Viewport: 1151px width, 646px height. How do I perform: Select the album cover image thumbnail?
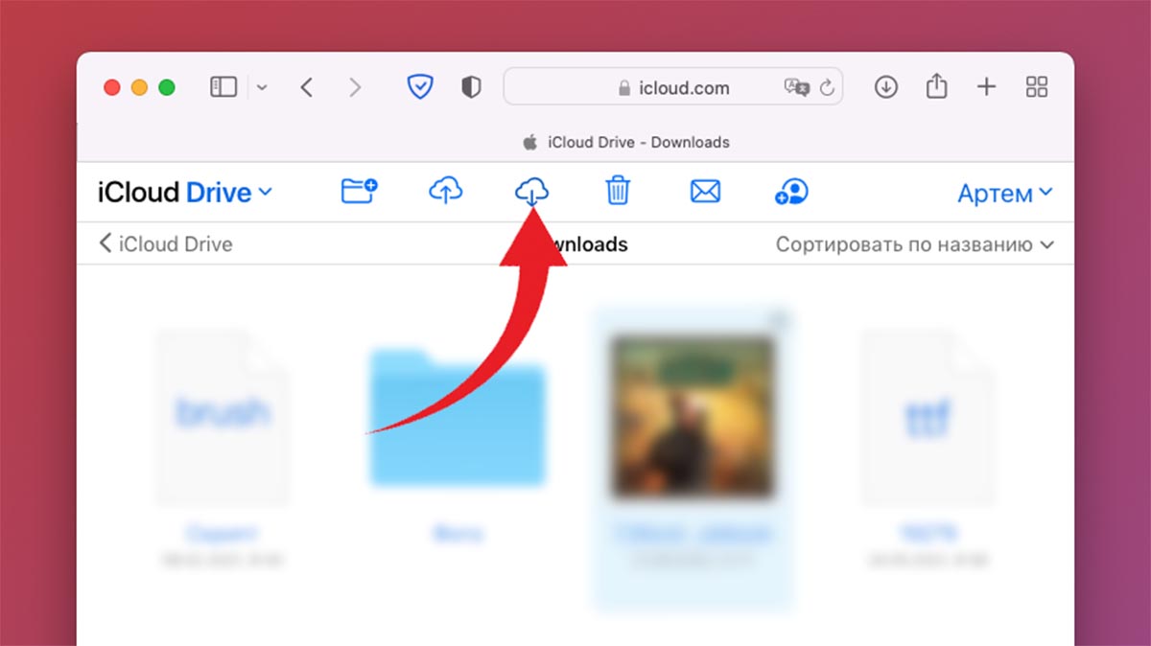pos(693,417)
